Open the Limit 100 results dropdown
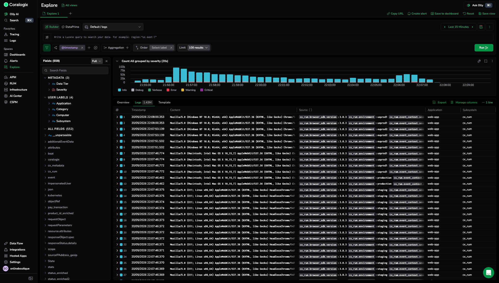Image resolution: width=499 pixels, height=283 pixels. pyautogui.click(x=199, y=48)
